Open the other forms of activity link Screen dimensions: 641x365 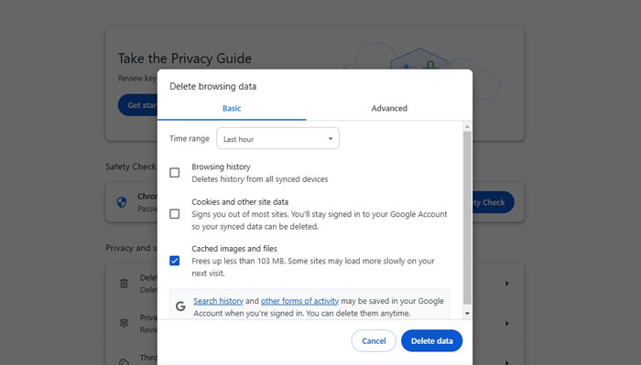(299, 301)
